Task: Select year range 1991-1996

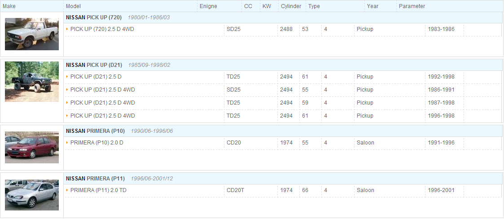Action: (x=441, y=143)
